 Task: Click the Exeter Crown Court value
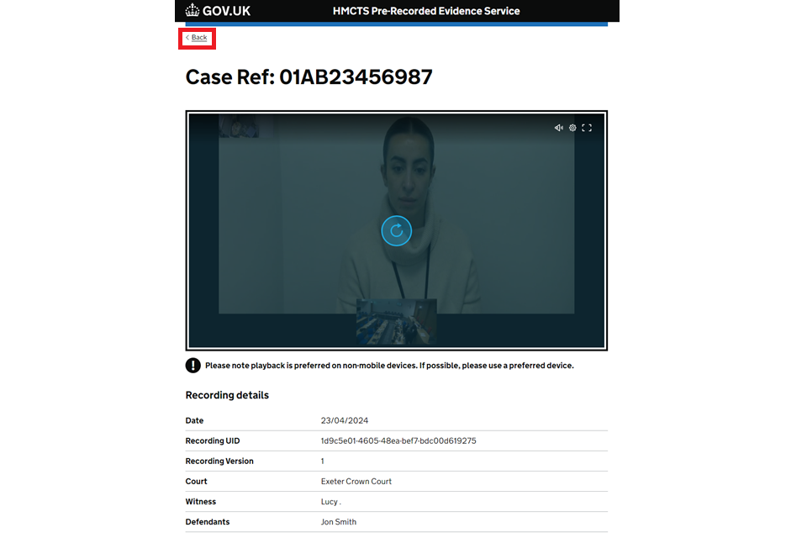pyautogui.click(x=356, y=481)
